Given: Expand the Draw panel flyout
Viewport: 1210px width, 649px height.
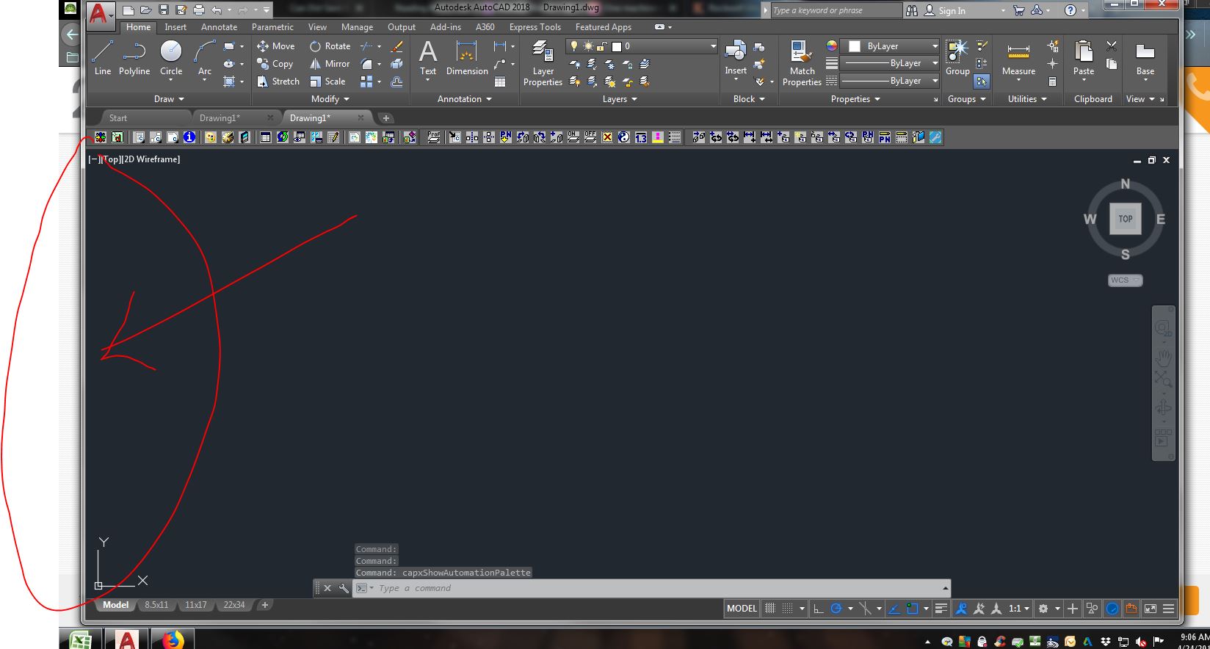Looking at the screenshot, I should [169, 99].
